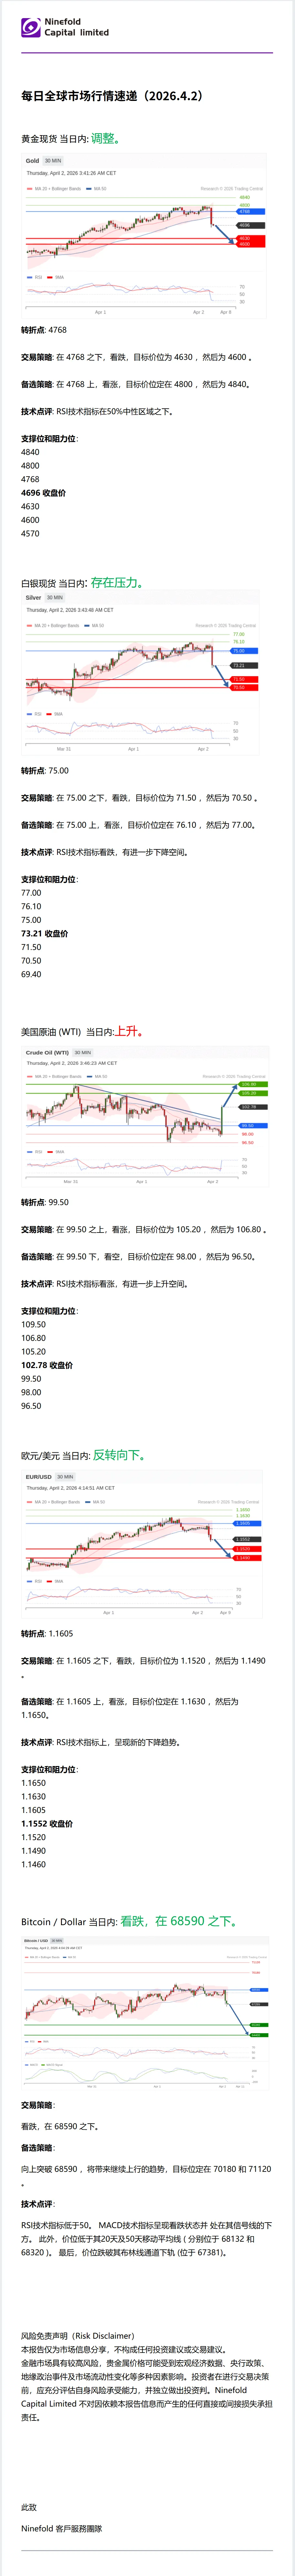Select the bold 4696 收盘价 level
Image resolution: width=295 pixels, height=2576 pixels.
44,493
